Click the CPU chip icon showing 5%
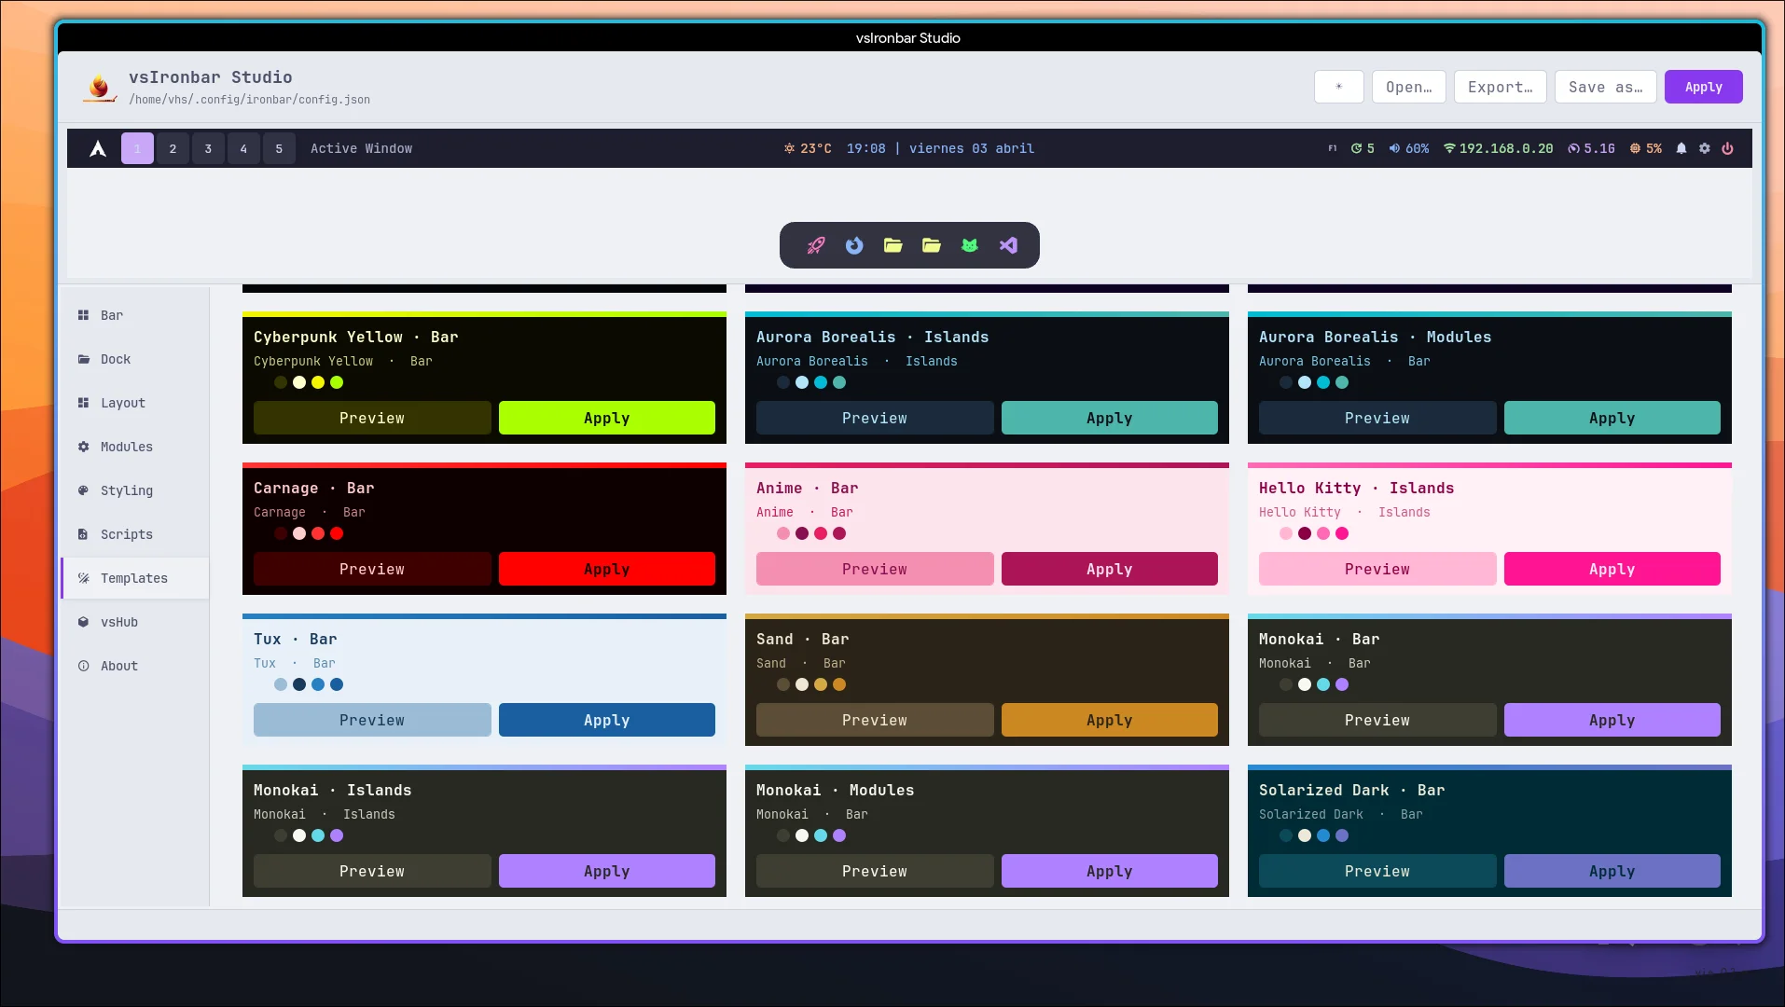1785x1007 pixels. click(x=1635, y=148)
